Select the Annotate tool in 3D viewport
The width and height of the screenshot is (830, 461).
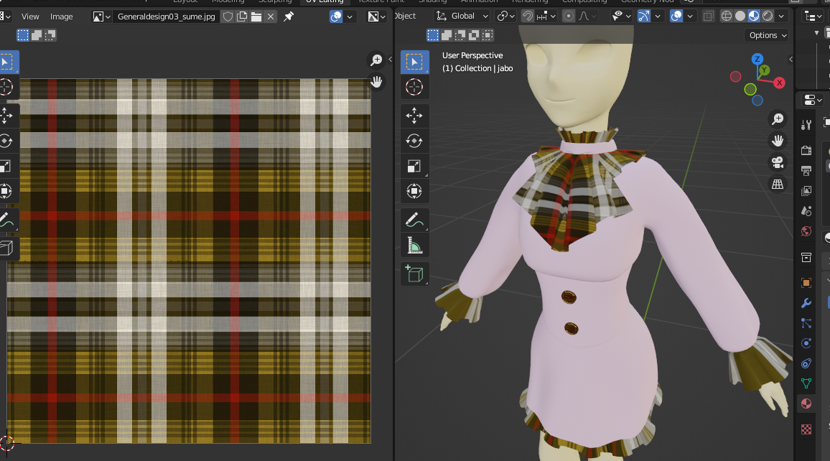point(414,220)
